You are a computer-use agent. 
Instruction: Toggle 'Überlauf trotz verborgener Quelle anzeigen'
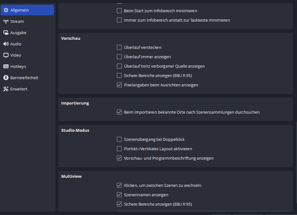coord(119,66)
